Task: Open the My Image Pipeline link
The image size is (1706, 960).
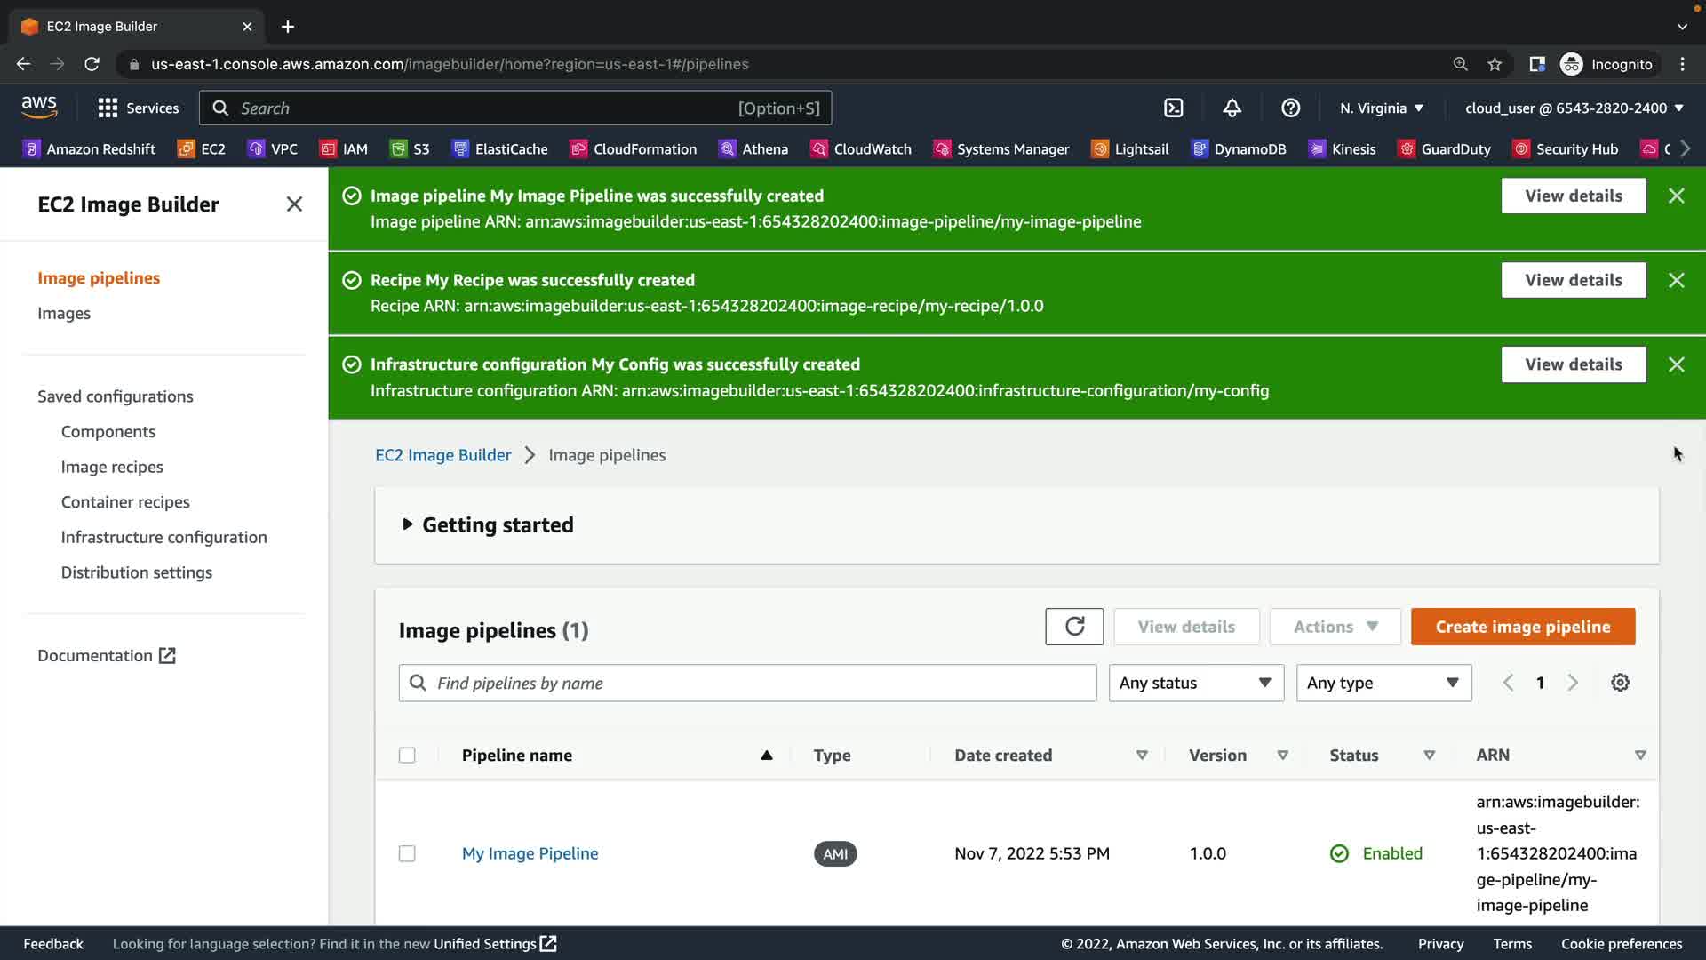Action: point(530,853)
